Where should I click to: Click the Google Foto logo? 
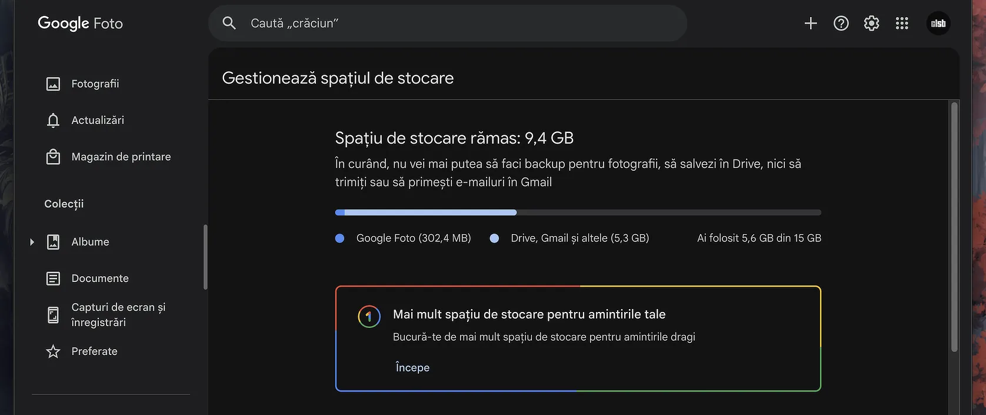(x=80, y=24)
